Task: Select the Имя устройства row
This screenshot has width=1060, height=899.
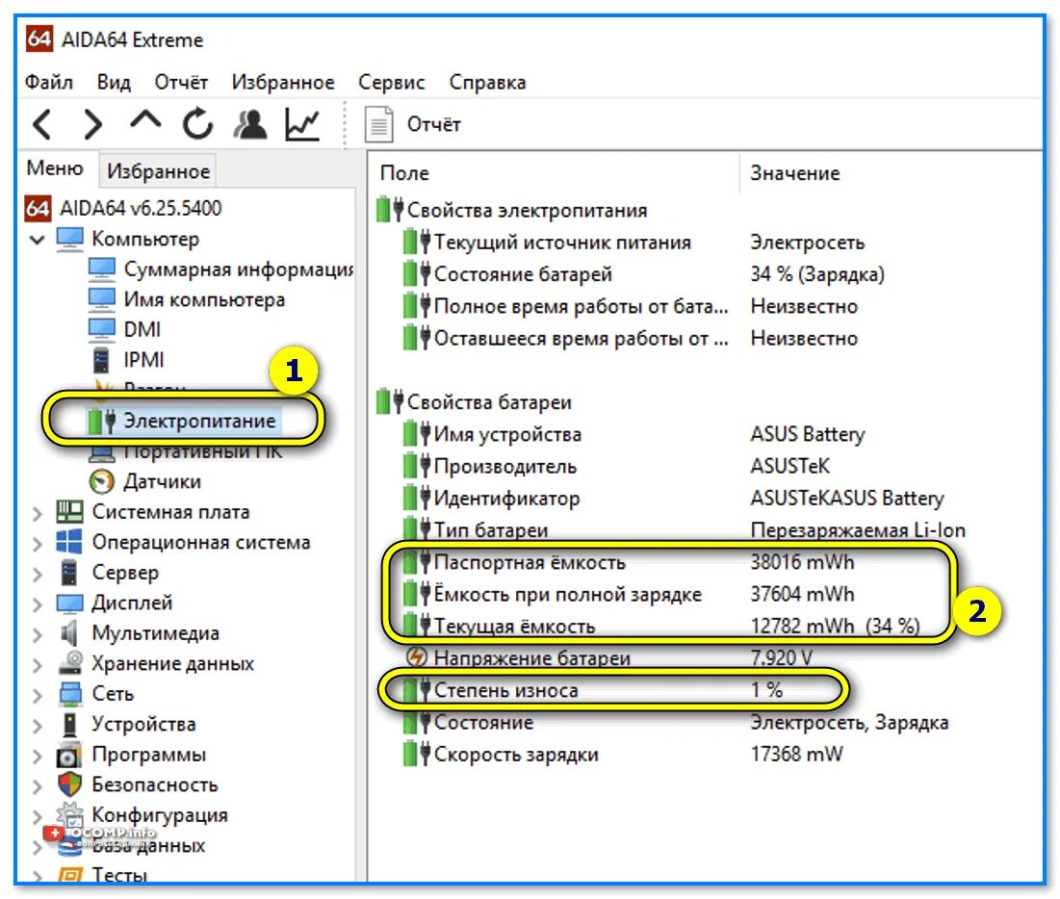Action: 633,434
